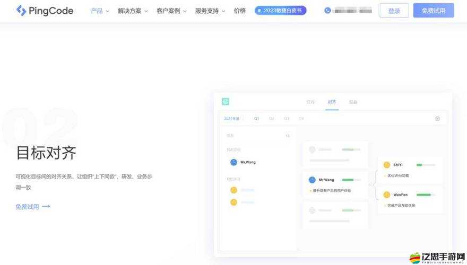Image resolution: width=467 pixels, height=265 pixels.
Task: Select the Q2 quarter tab
Action: click(x=271, y=119)
